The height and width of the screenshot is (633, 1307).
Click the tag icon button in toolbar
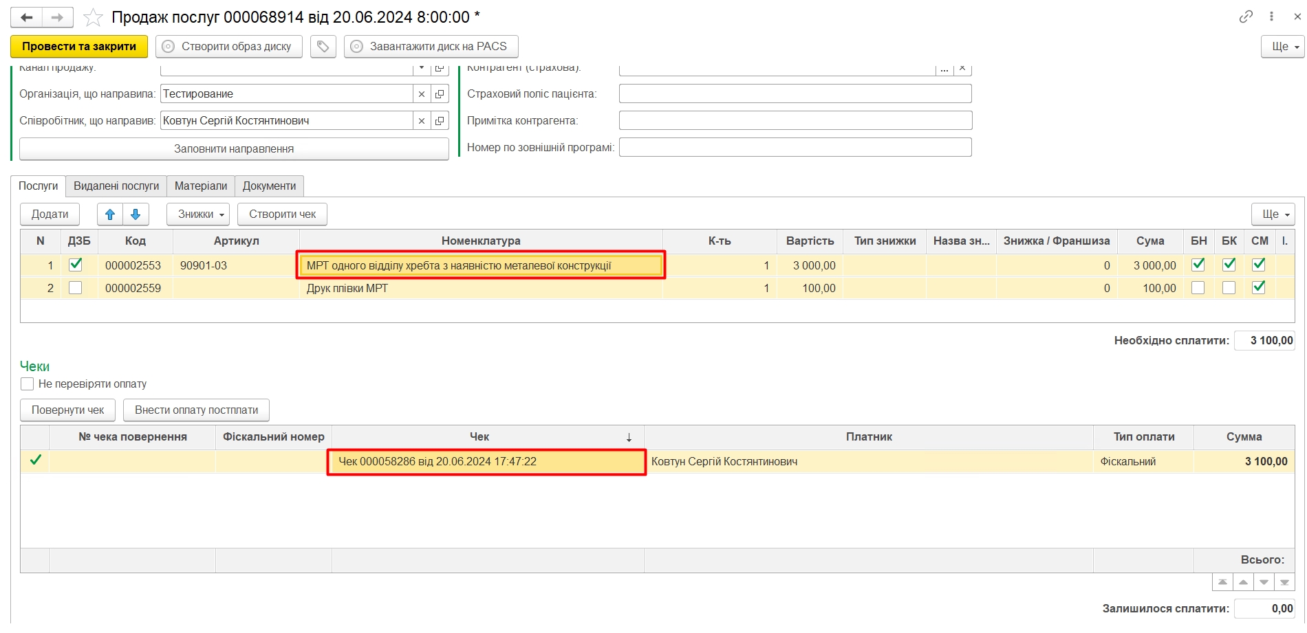pos(323,47)
